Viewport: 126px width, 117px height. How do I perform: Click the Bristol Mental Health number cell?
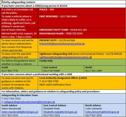pos(82,35)
